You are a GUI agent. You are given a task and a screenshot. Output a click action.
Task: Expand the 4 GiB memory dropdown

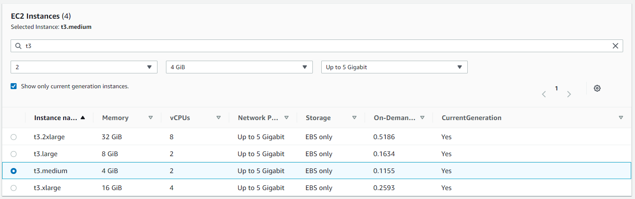[x=239, y=67]
